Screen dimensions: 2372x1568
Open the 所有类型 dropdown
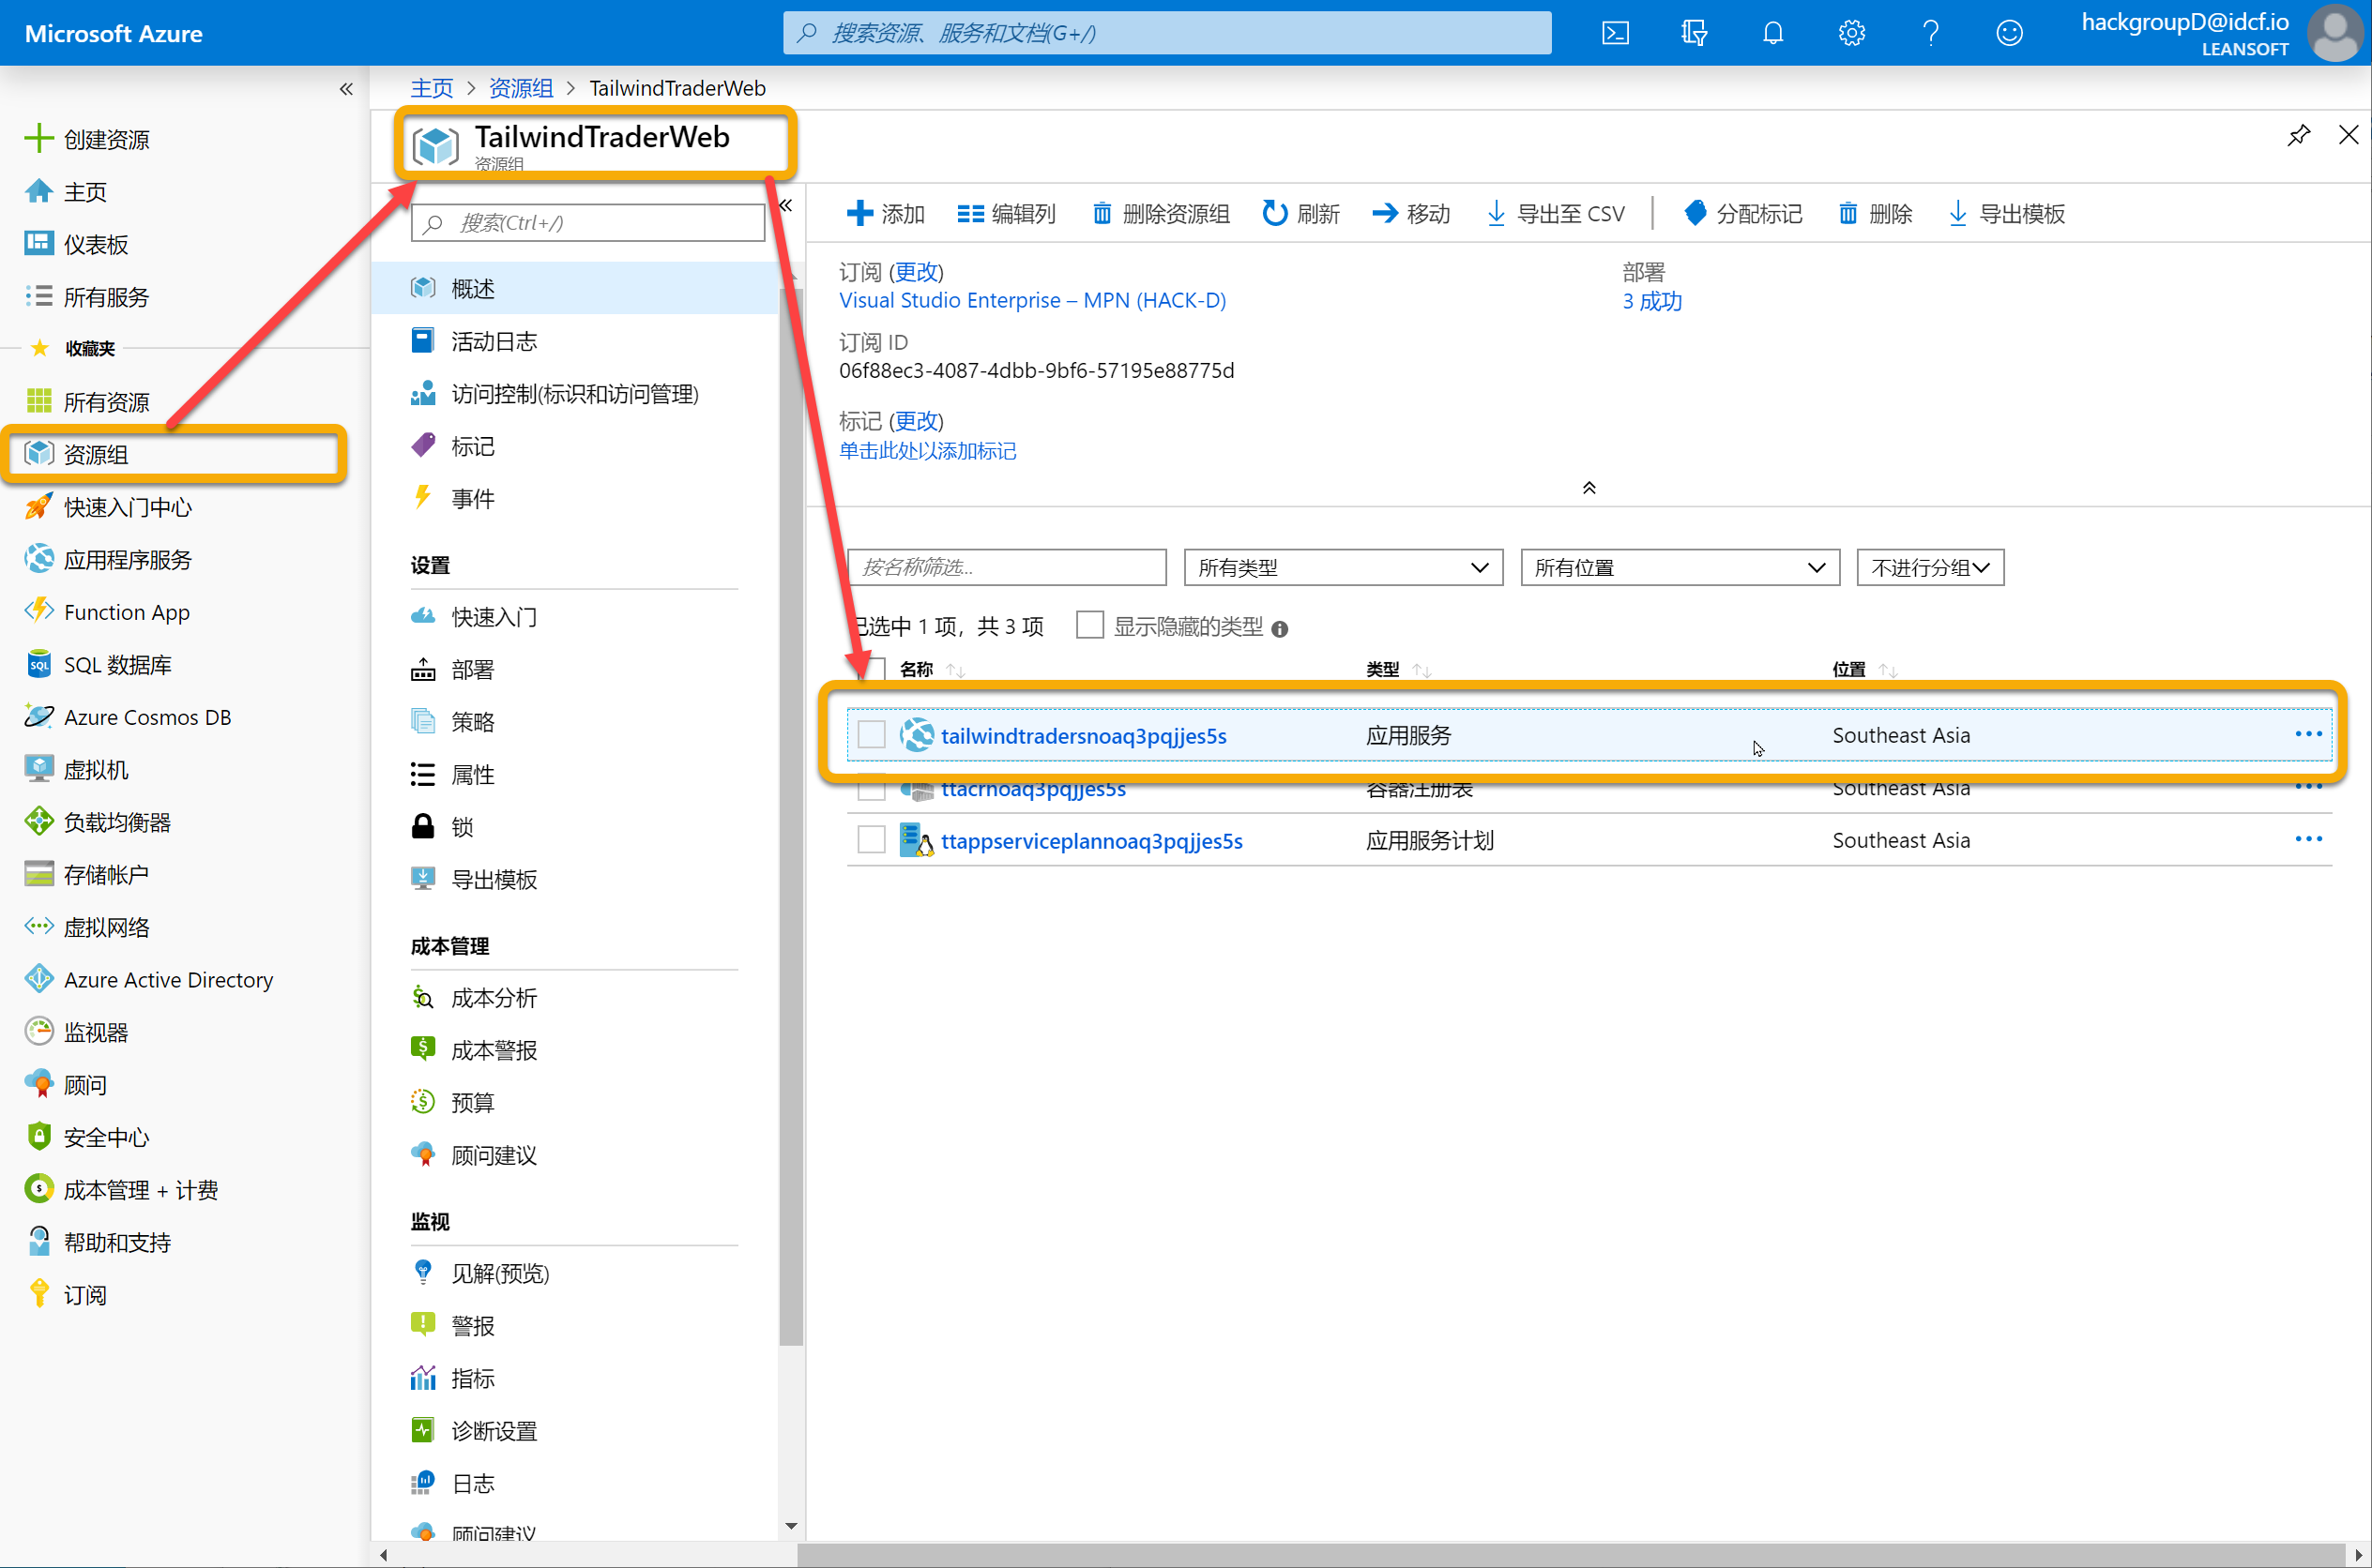coord(1343,567)
